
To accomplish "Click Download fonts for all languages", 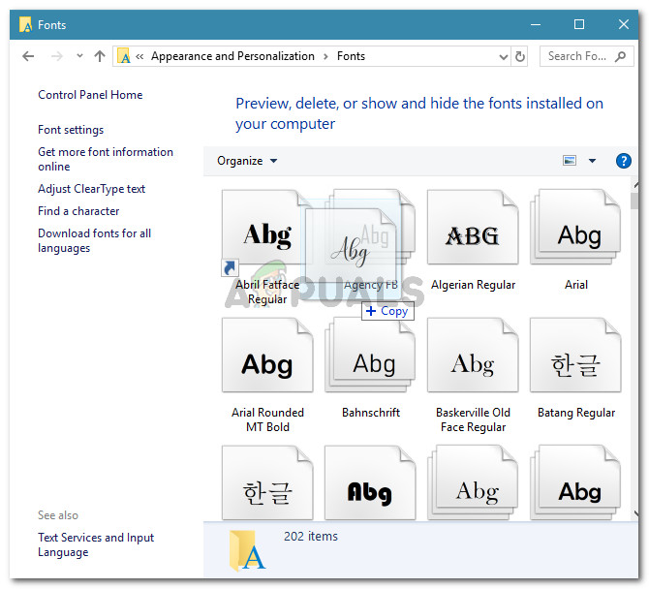I will [x=94, y=240].
